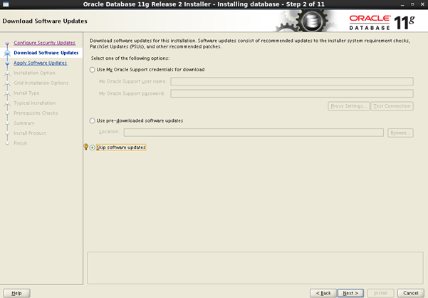Viewport: 428px width, 298px height.
Task: Open Proxy Settings dialog
Action: (348, 106)
